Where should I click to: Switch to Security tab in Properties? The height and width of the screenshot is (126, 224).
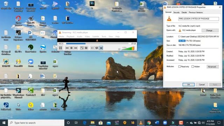point(176,13)
